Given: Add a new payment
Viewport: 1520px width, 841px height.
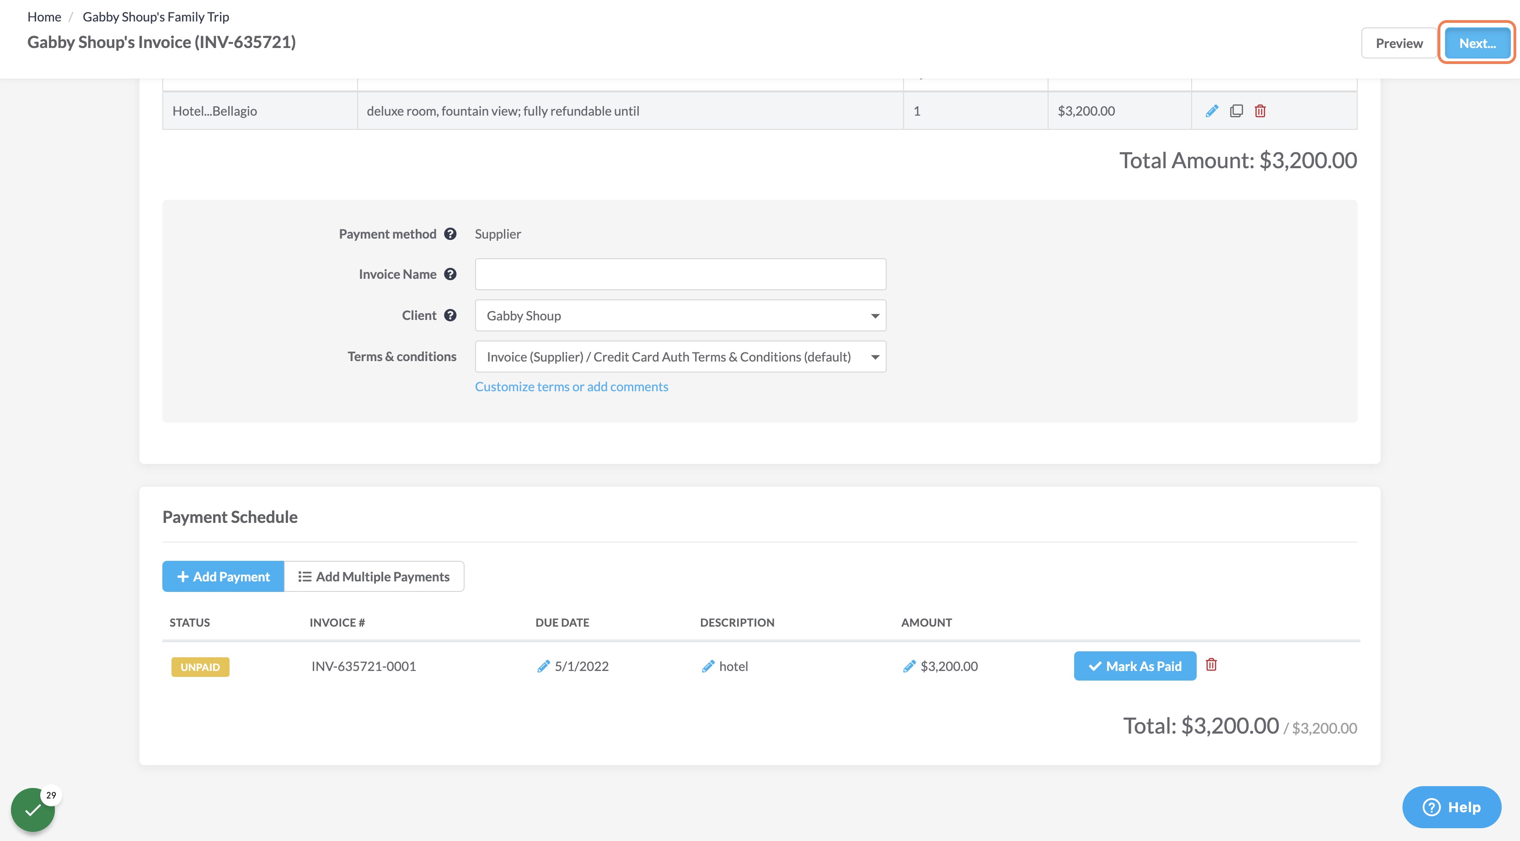Looking at the screenshot, I should pyautogui.click(x=223, y=576).
